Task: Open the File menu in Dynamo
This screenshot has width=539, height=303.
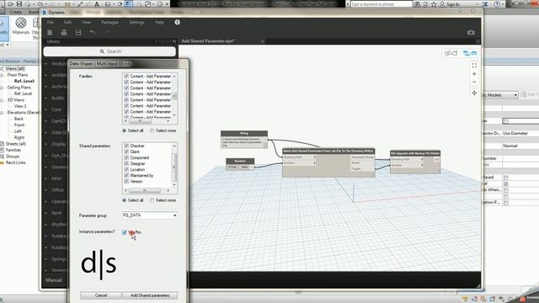Action: [x=51, y=23]
